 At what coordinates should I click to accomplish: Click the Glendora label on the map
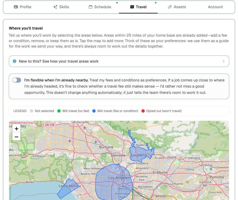click(194, 158)
